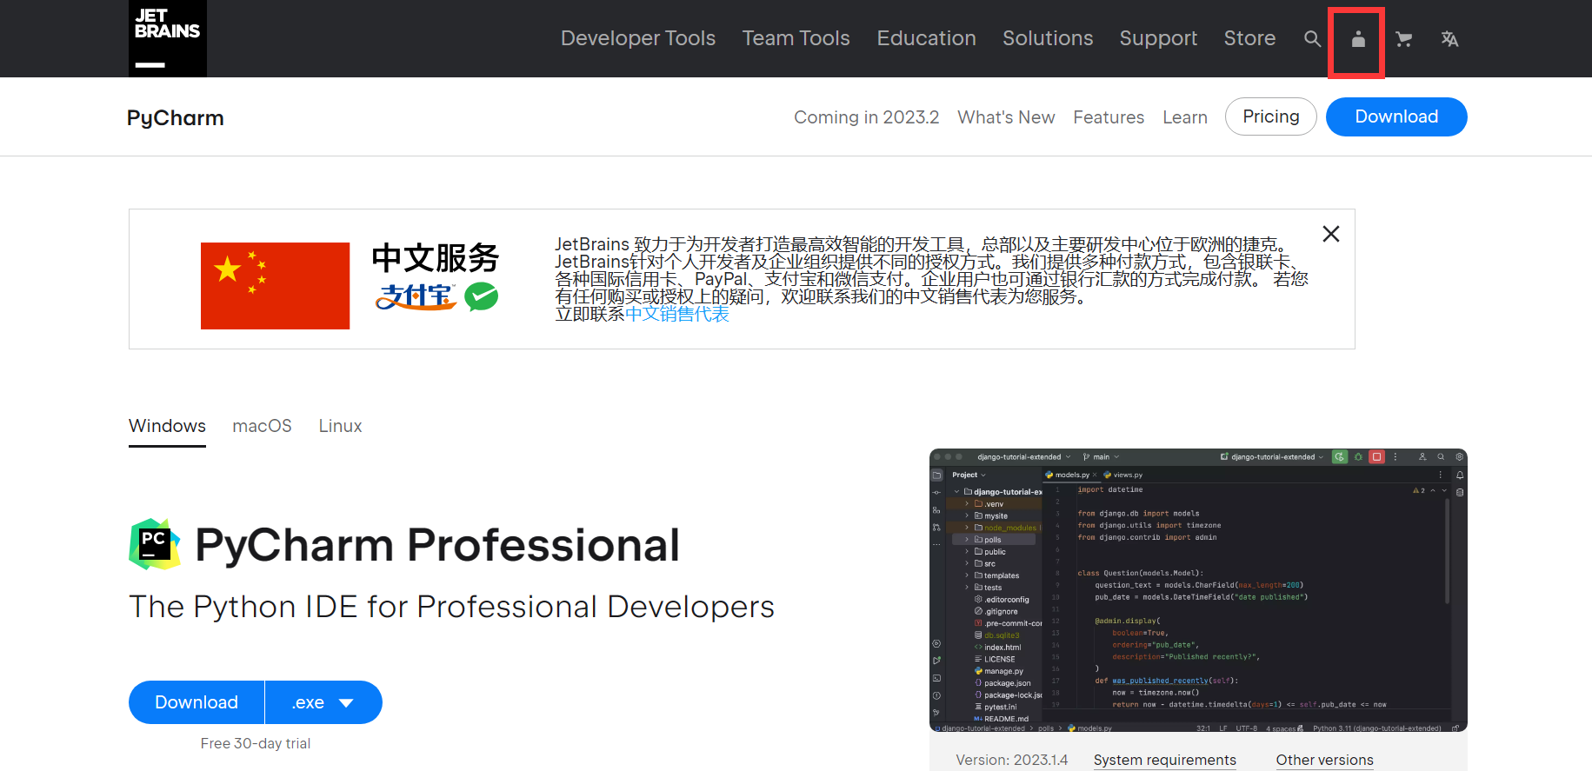The width and height of the screenshot is (1592, 771).
Task: Open the site search icon
Action: 1312,39
